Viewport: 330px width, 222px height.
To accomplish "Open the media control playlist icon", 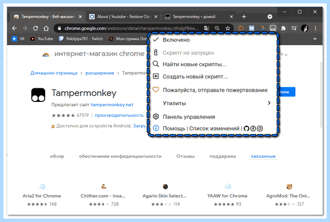I will pyautogui.click(x=294, y=28).
